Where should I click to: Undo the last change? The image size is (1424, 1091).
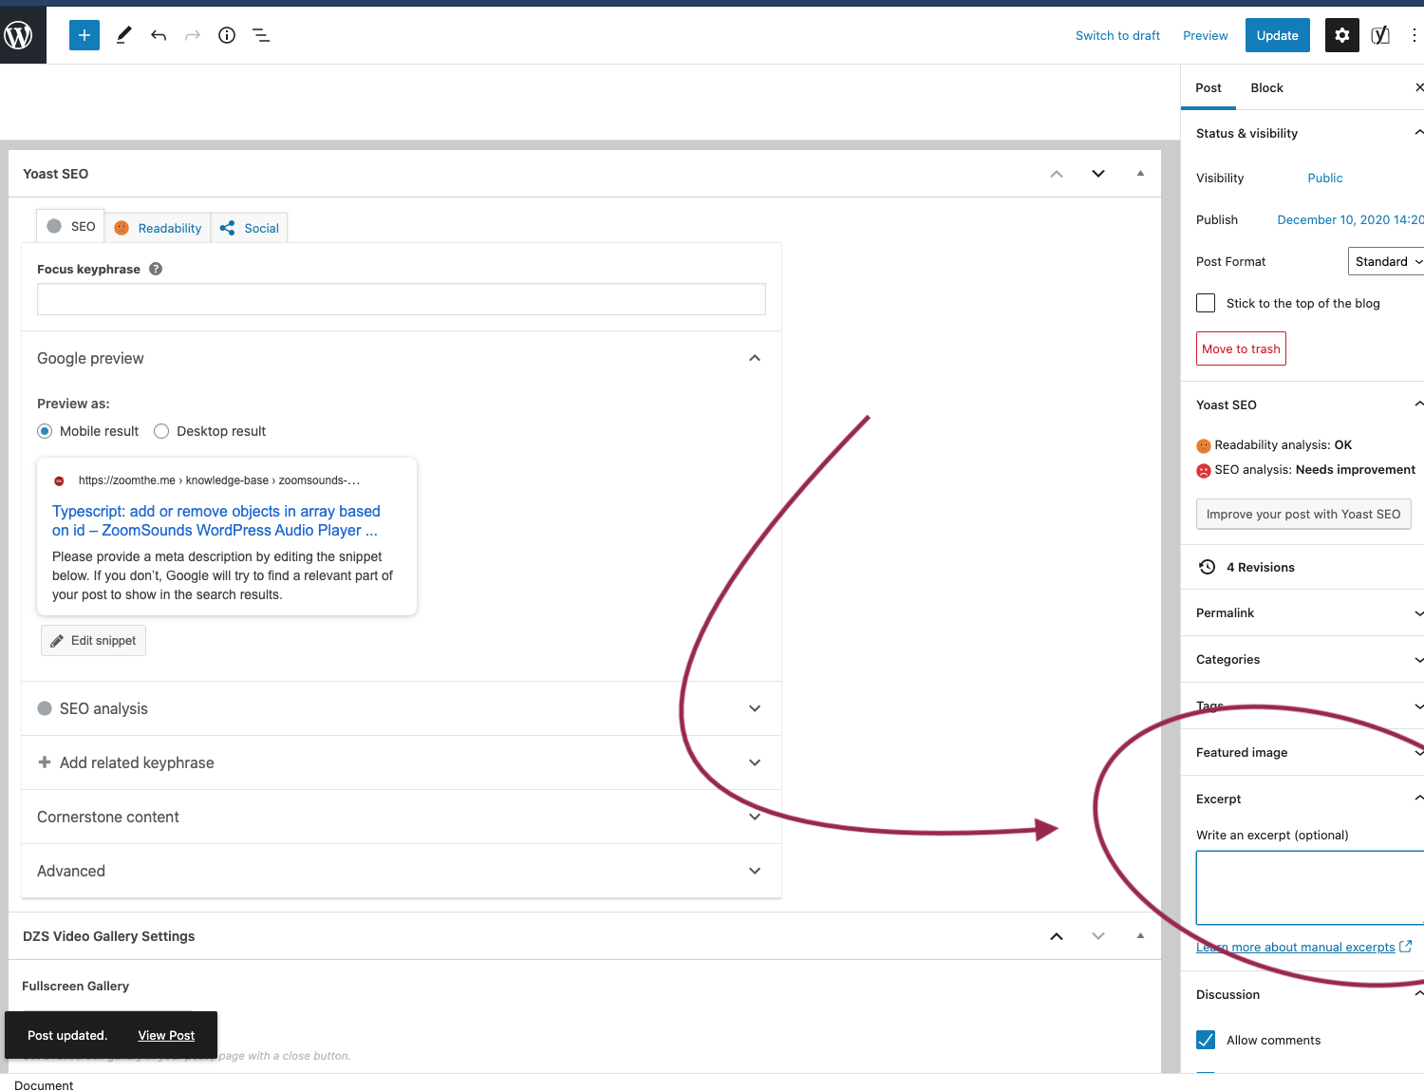coord(159,35)
